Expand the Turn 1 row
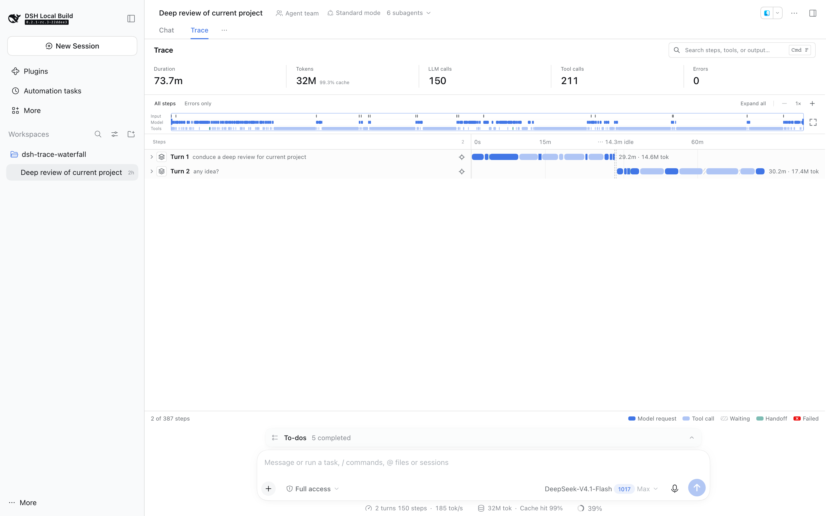826x516 pixels. [152, 157]
